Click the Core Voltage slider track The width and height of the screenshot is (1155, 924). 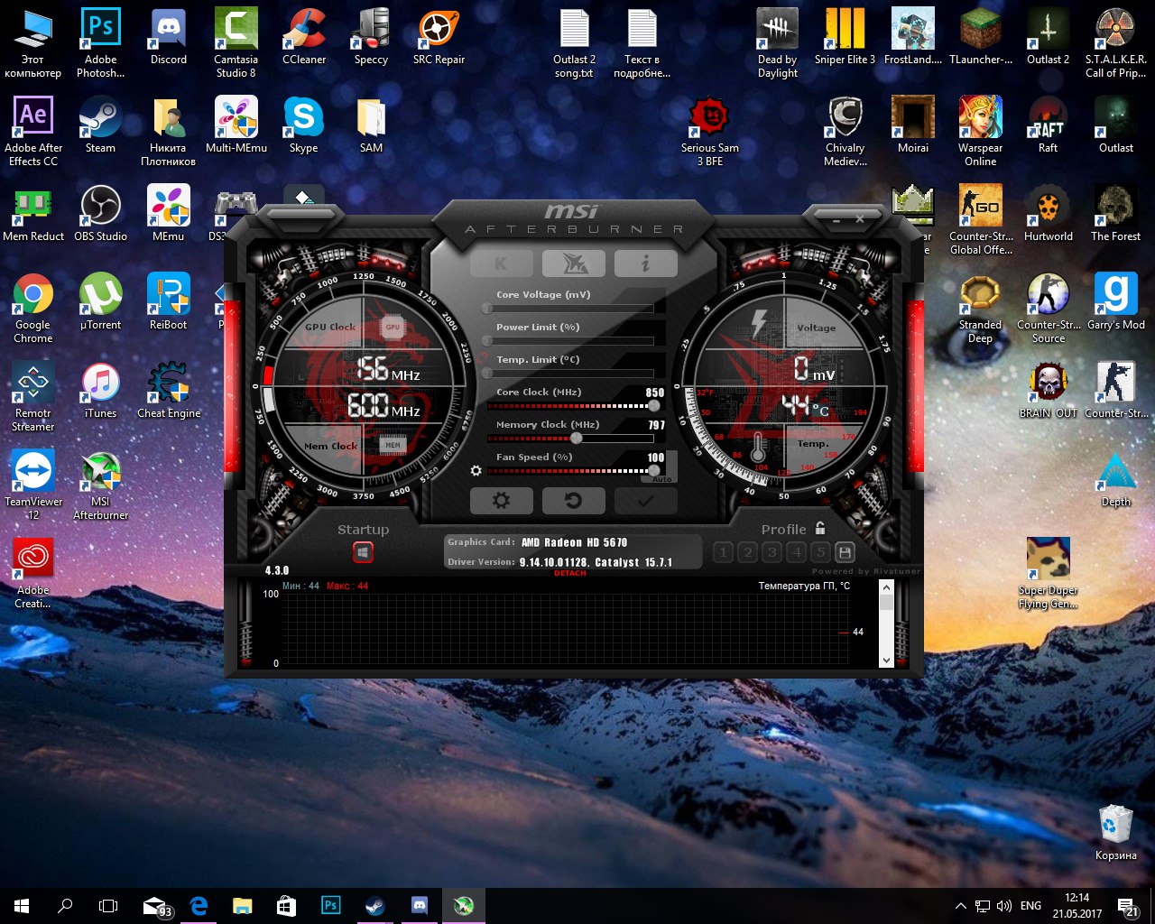point(570,309)
